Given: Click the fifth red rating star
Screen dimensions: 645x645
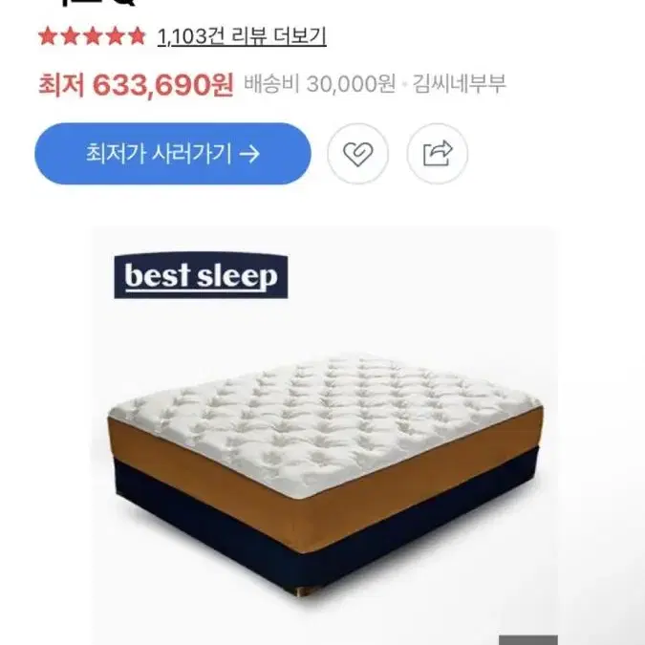Looking at the screenshot, I should click(x=137, y=36).
